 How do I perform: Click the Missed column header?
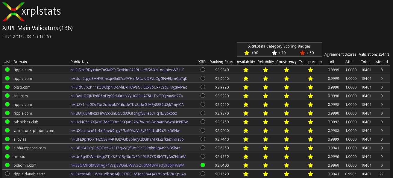(382, 62)
